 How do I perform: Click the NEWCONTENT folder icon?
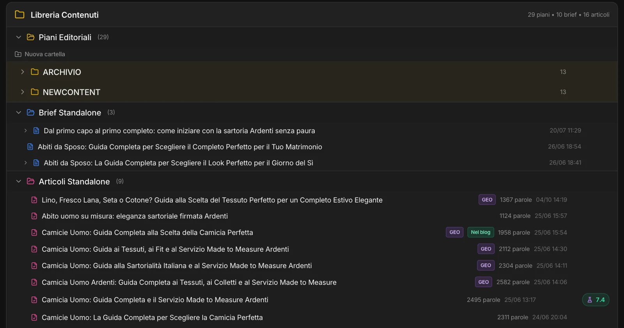point(35,92)
